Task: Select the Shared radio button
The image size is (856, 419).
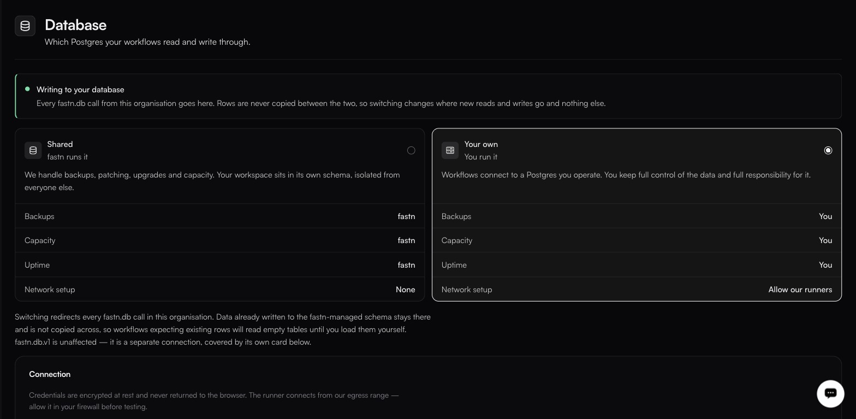Action: (411, 150)
